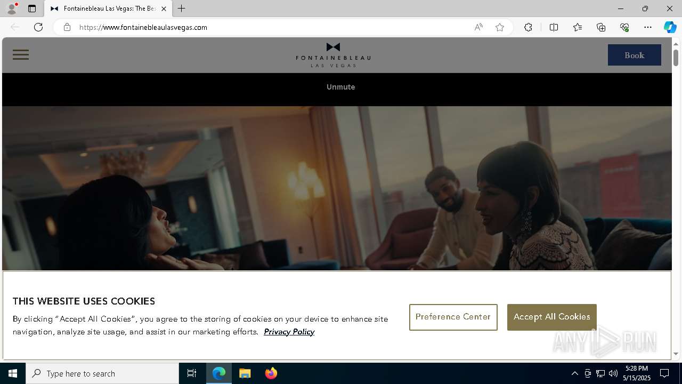Click the taskbar search box
Screen dimensions: 682x384
pos(102,373)
